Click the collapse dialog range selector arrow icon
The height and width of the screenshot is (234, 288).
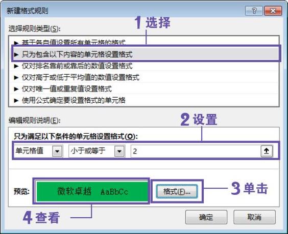[x=267, y=151]
